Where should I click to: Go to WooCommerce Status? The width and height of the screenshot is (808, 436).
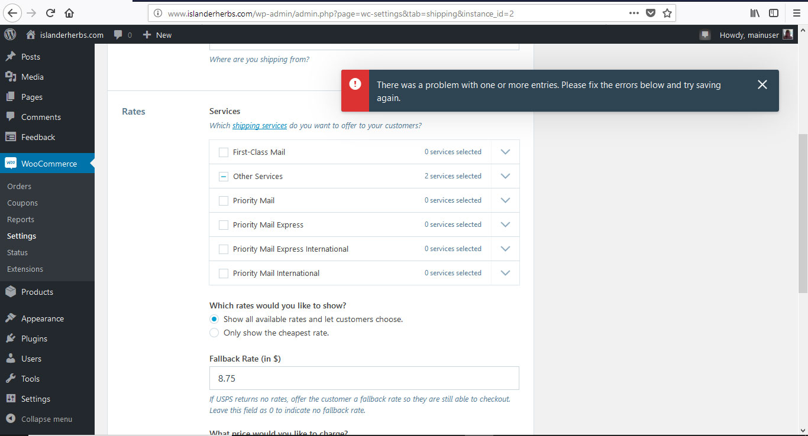click(17, 252)
